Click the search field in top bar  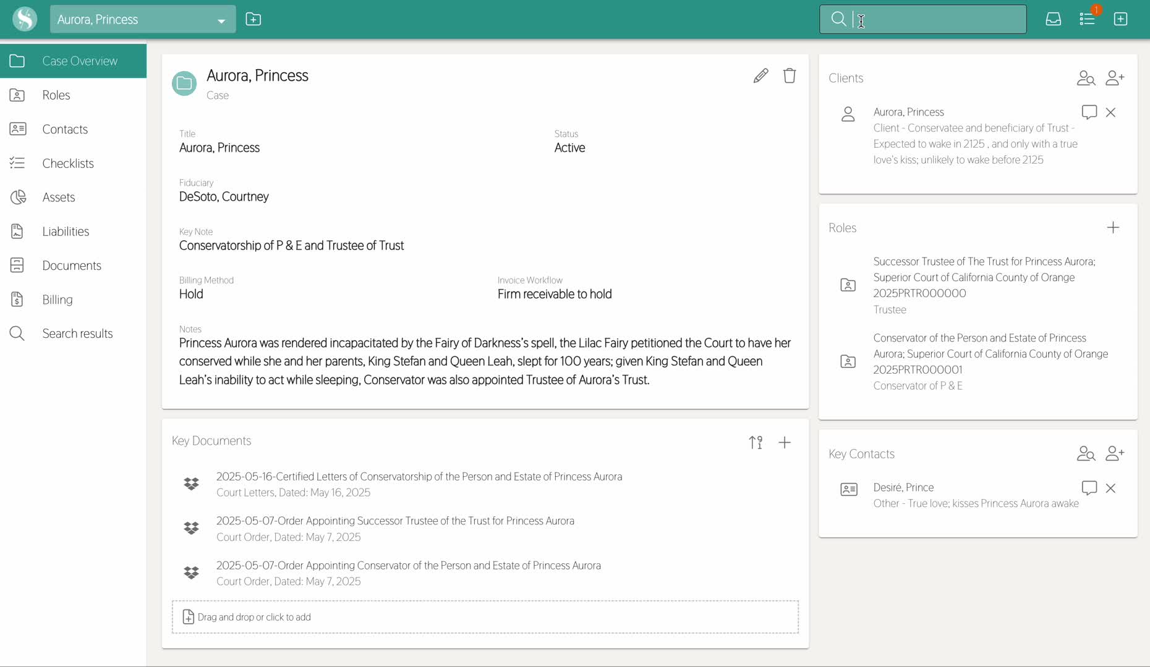(x=923, y=19)
